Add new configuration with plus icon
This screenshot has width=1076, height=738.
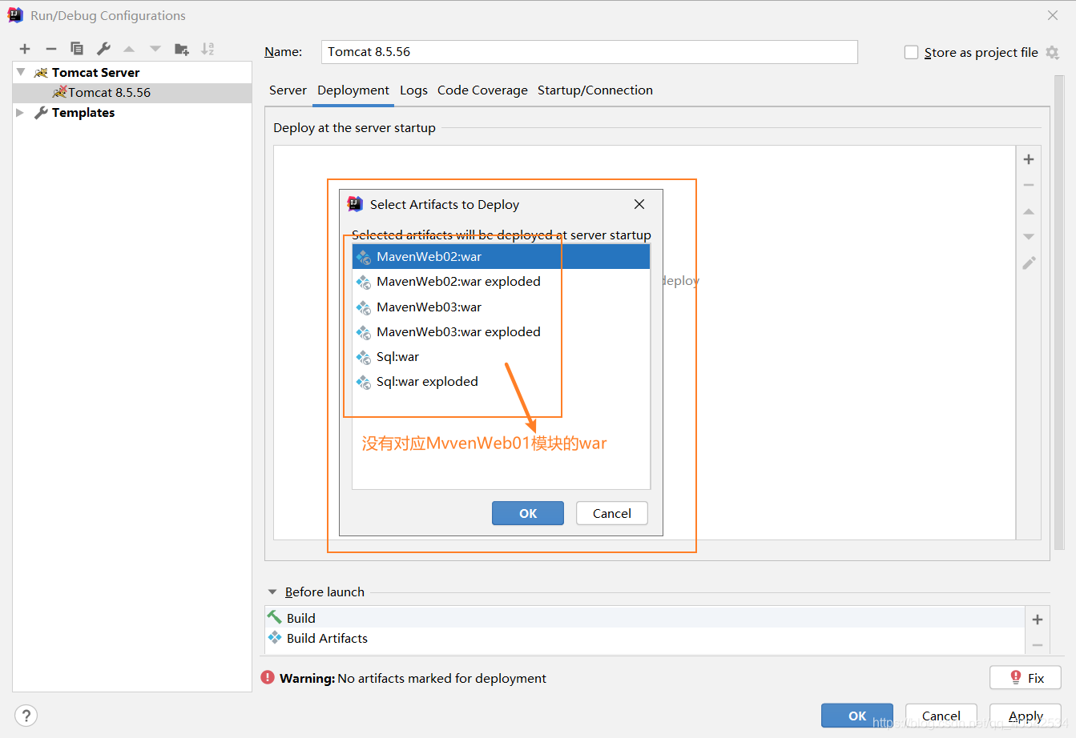click(x=25, y=49)
